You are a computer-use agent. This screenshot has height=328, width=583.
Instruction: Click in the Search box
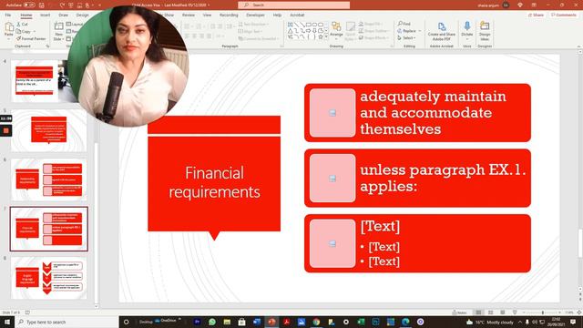click(x=293, y=5)
